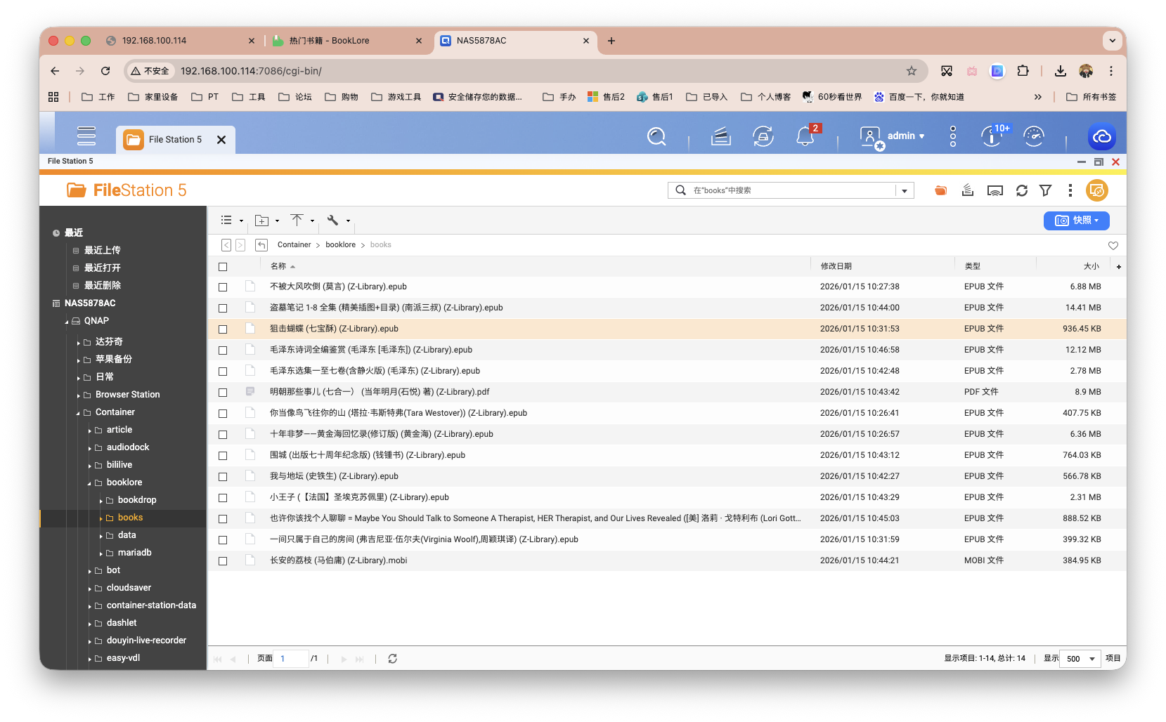The image size is (1166, 722).
Task: Click booklore in the breadcrumb path
Action: click(x=340, y=245)
